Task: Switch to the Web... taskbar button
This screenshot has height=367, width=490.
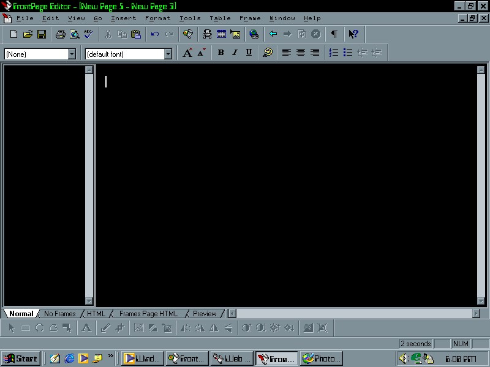Action: (x=232, y=358)
